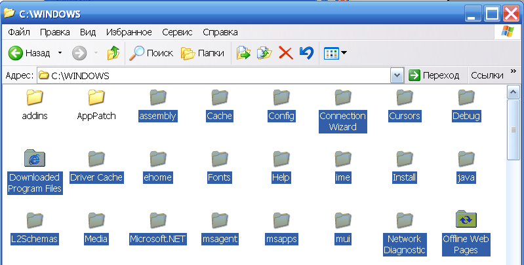This screenshot has height=265, width=524.
Task: Select the addins folder icon
Action: [x=34, y=97]
